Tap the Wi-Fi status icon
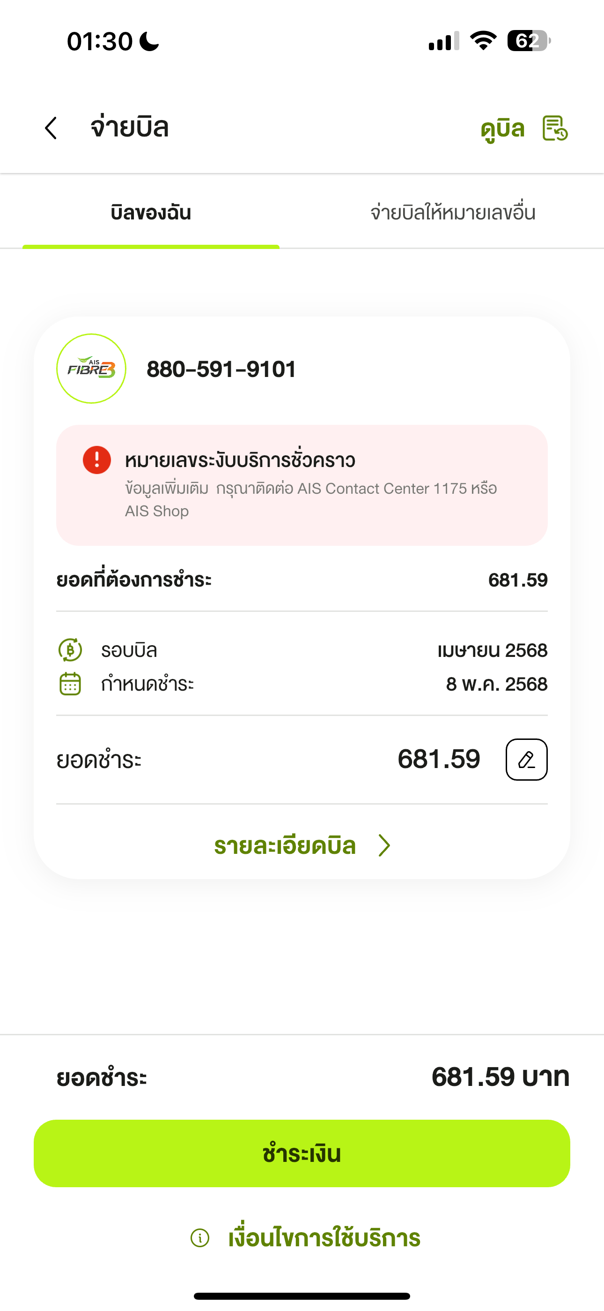Image resolution: width=604 pixels, height=1311 pixels. (484, 41)
